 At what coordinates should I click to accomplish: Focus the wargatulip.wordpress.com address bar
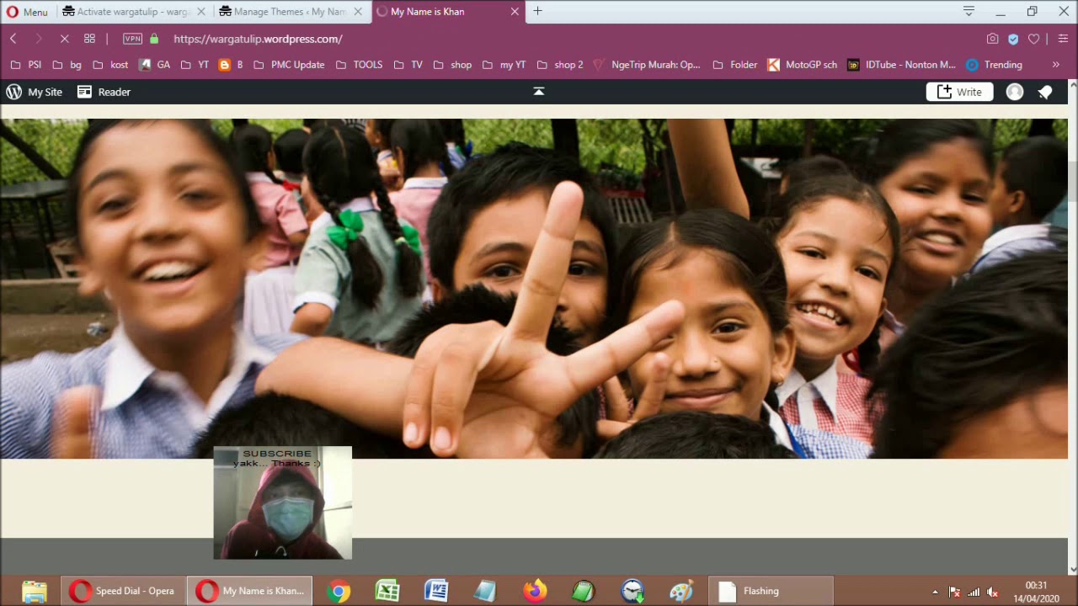point(258,39)
